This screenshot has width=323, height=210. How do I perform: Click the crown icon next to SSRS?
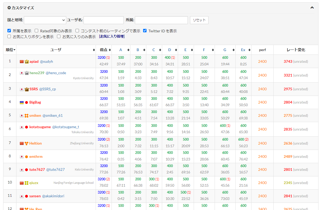(26, 89)
